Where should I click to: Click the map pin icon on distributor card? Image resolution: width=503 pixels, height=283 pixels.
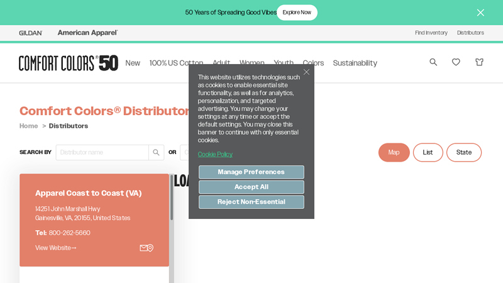pos(150,248)
